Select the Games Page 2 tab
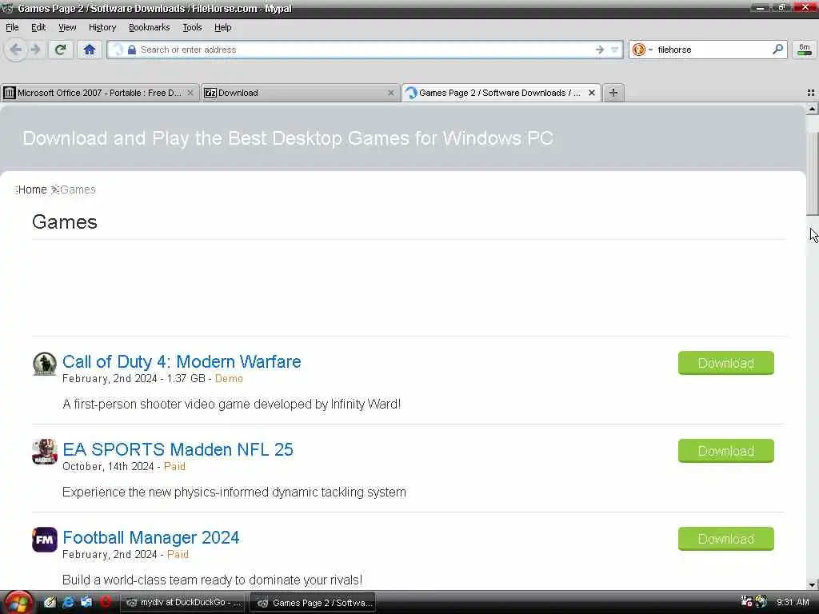This screenshot has width=819, height=614. [501, 93]
